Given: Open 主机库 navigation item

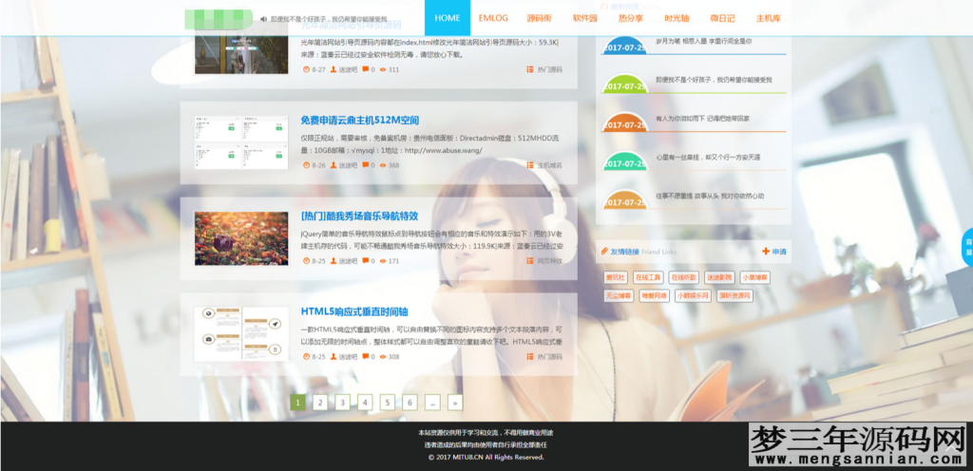Looking at the screenshot, I should [x=768, y=18].
